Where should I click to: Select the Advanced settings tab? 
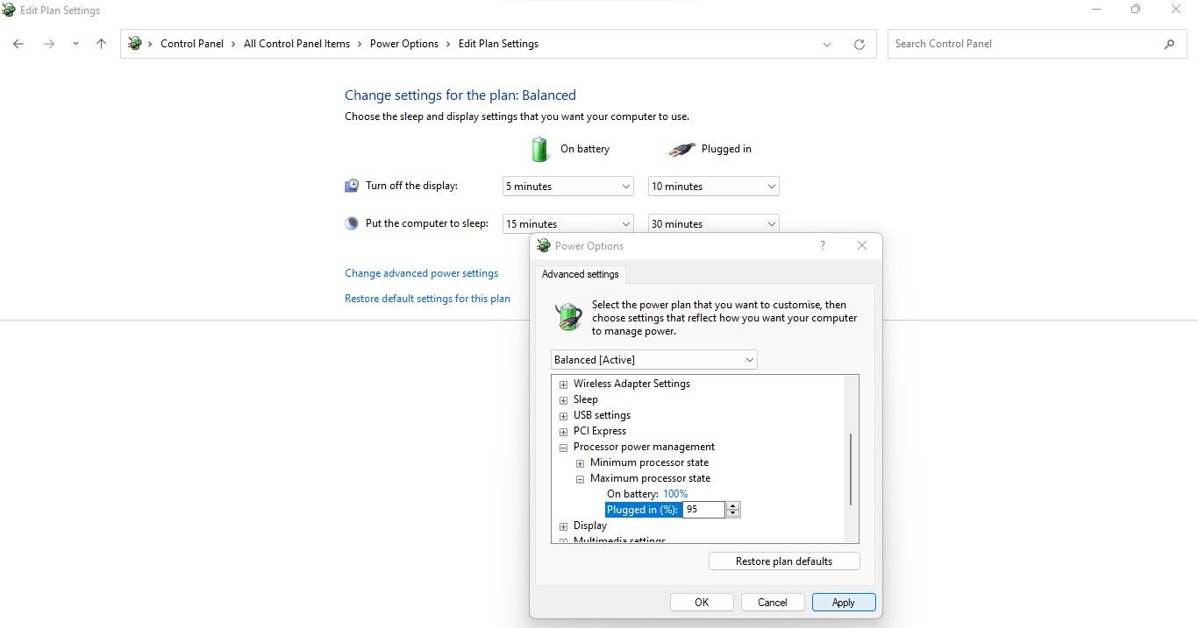click(x=580, y=274)
